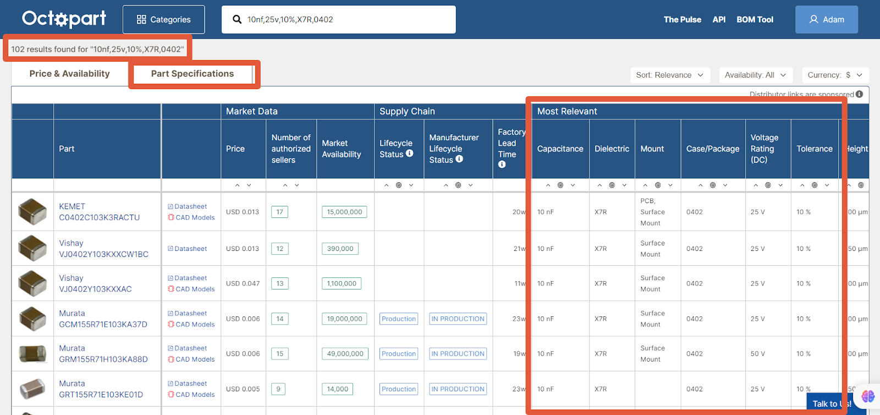Open Capacitance column filter

click(560, 185)
